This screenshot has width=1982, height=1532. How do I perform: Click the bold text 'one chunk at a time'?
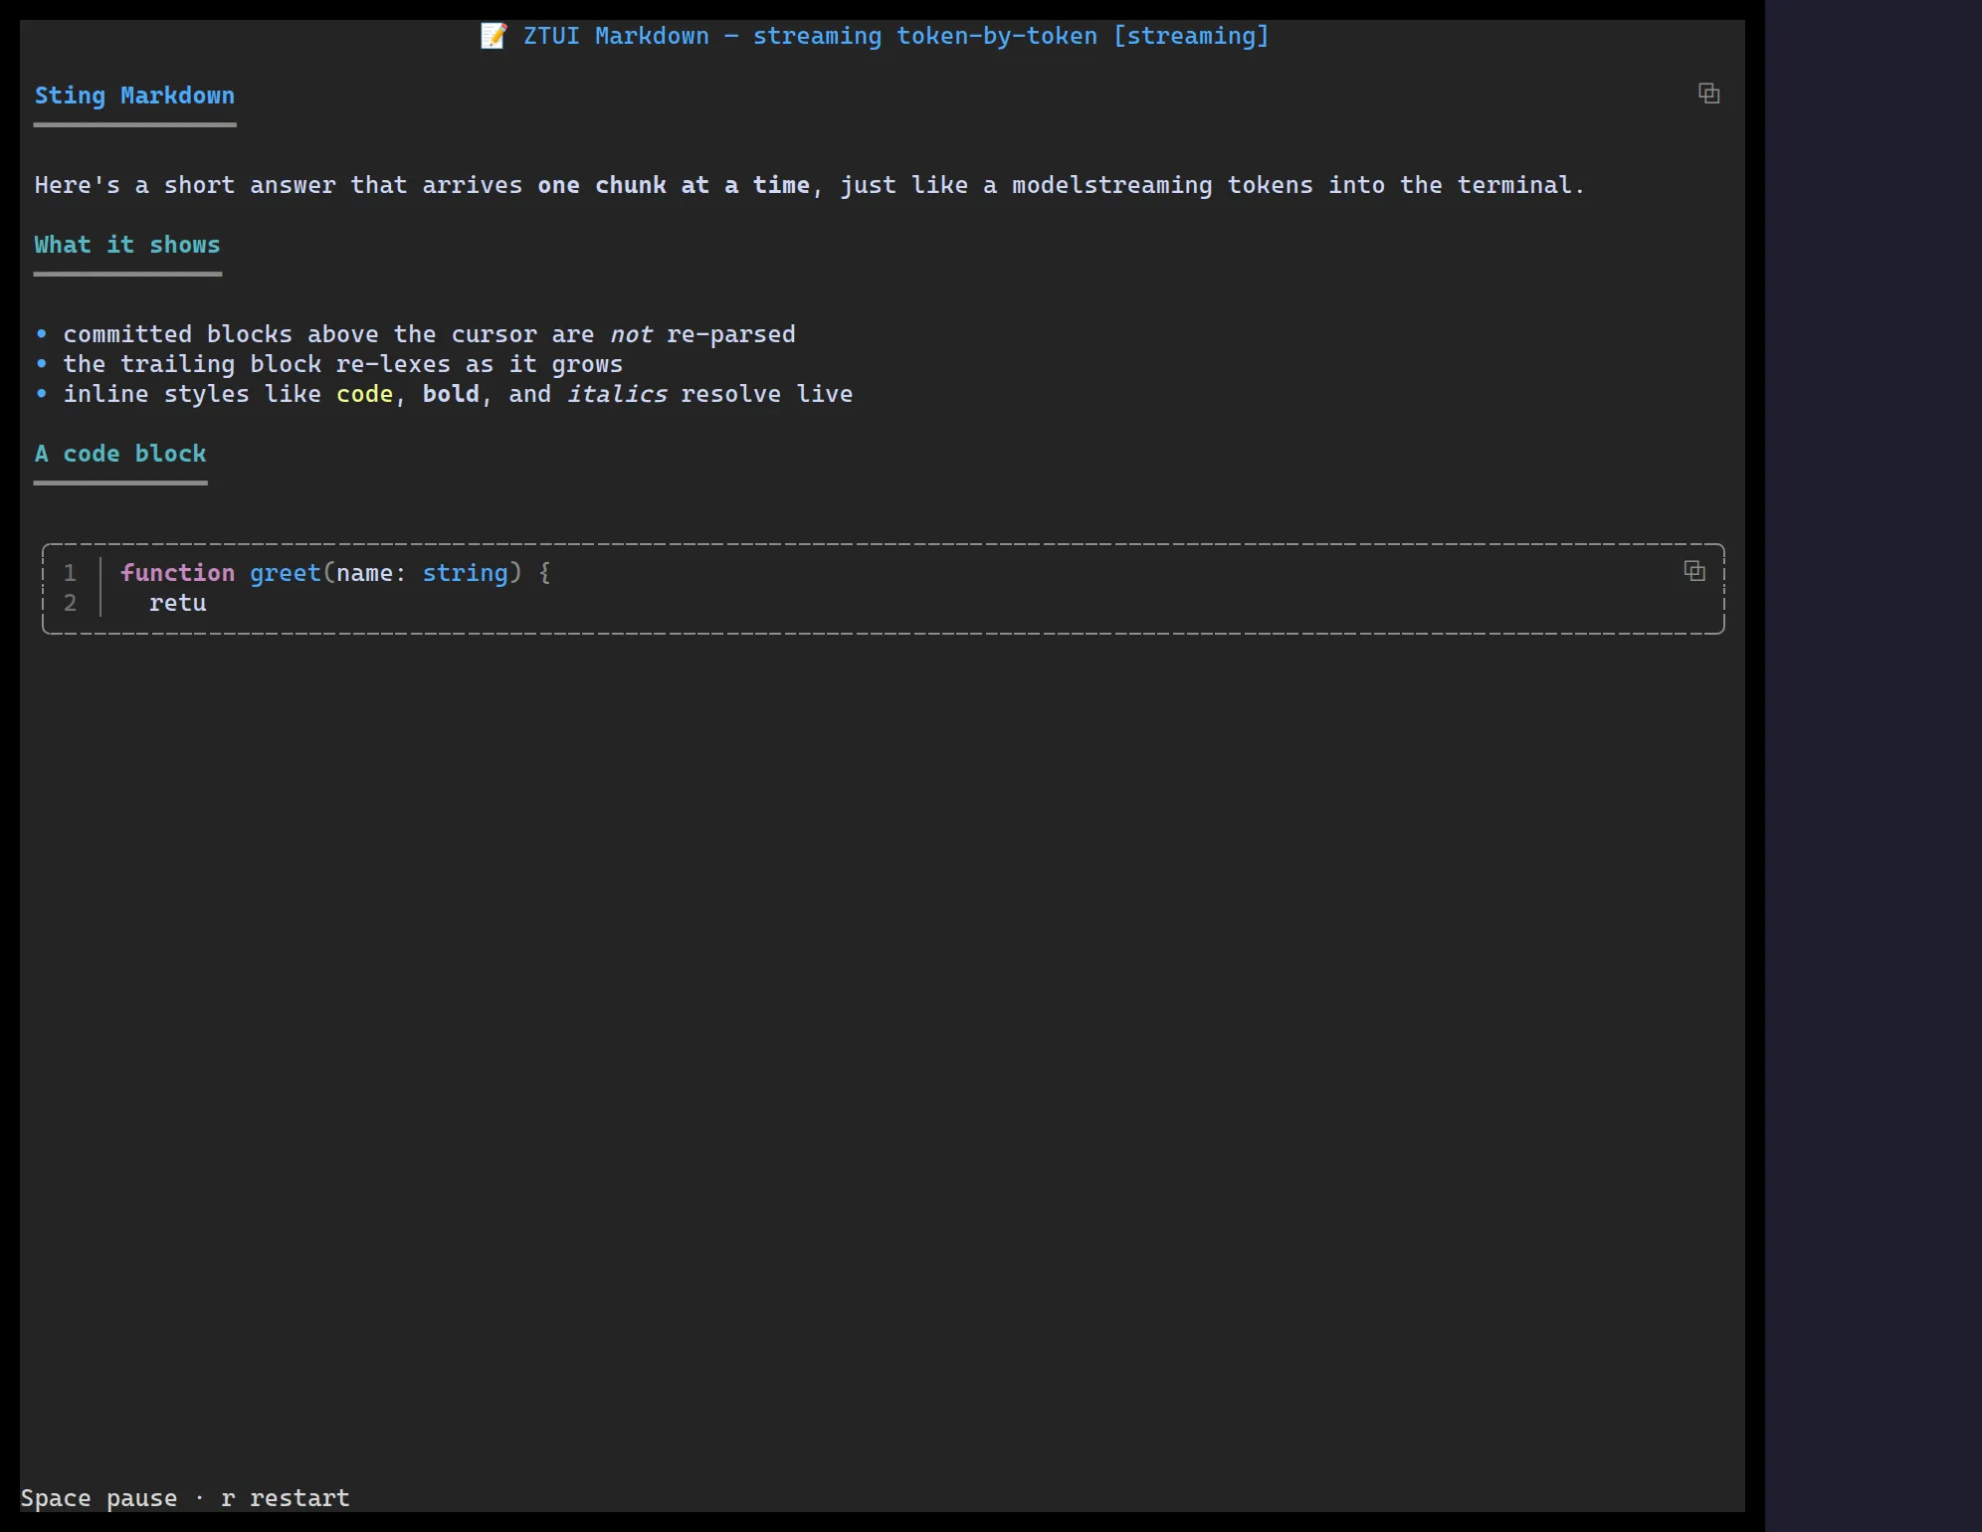point(674,185)
